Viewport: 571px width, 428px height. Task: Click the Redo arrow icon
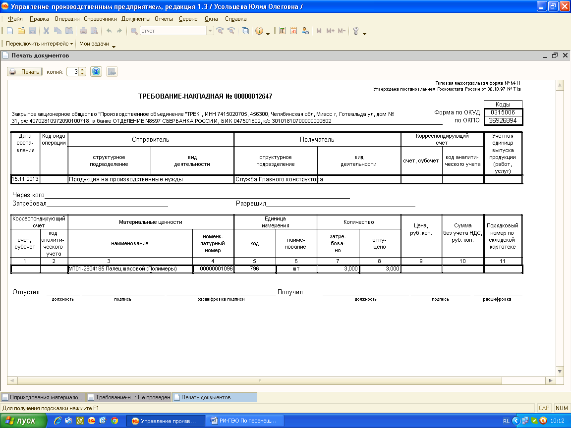click(119, 31)
